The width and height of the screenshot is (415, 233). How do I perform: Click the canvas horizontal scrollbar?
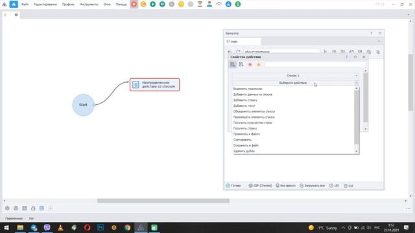[163, 201]
